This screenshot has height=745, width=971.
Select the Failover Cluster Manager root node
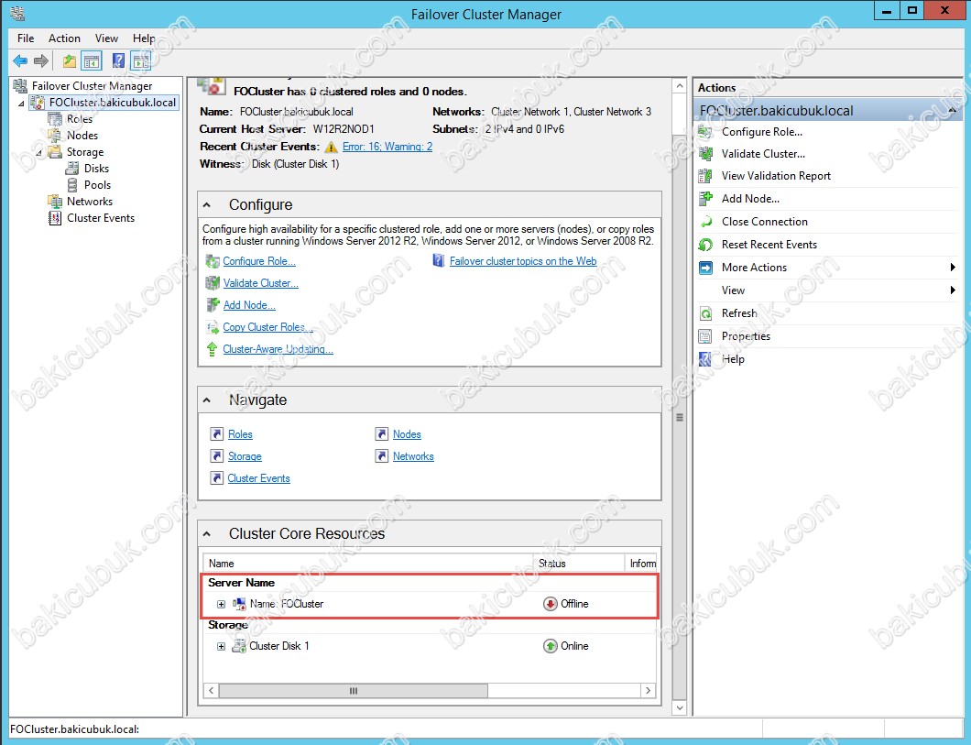(x=92, y=86)
